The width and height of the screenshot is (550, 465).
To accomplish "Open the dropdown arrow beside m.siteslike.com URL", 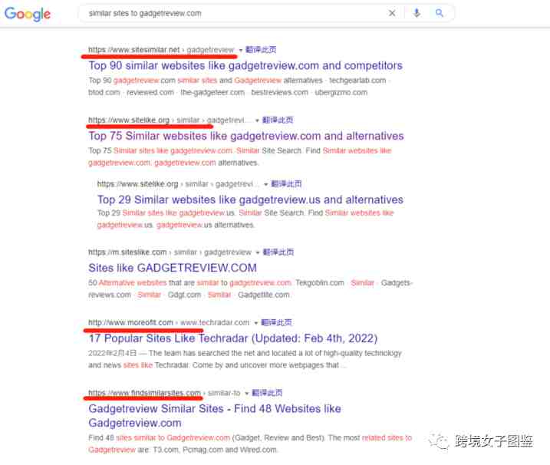I will pos(258,252).
